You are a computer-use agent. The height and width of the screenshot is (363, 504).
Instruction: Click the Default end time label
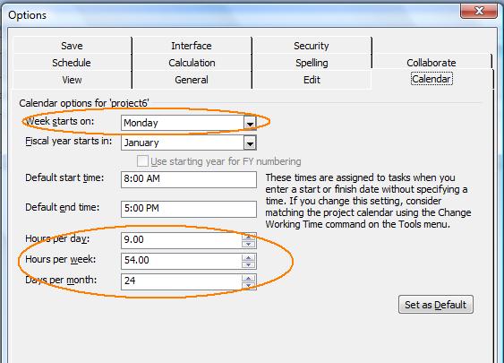coord(63,207)
